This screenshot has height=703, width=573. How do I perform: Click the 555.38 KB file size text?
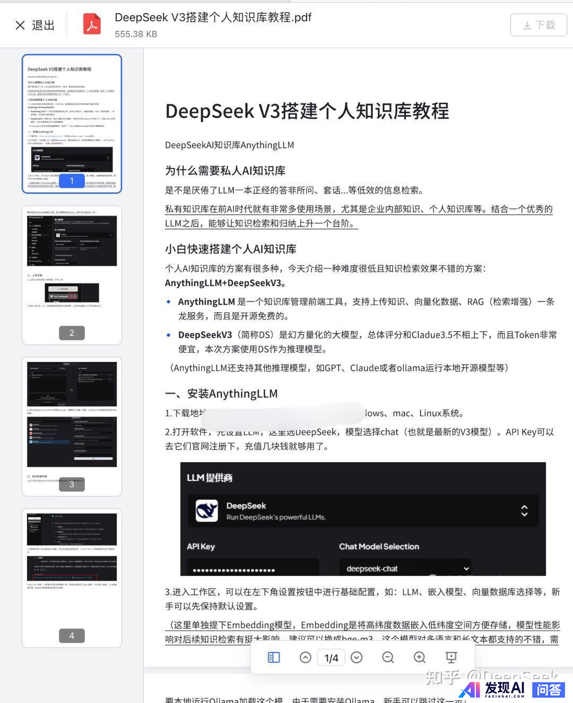coord(136,34)
